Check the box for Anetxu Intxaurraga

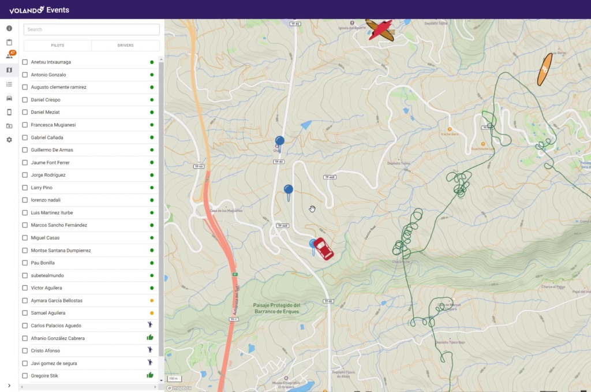coord(25,62)
